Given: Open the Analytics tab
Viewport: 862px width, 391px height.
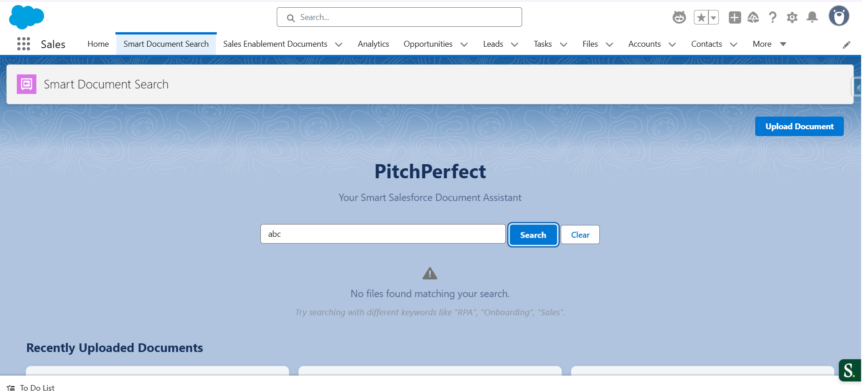Looking at the screenshot, I should pos(373,44).
